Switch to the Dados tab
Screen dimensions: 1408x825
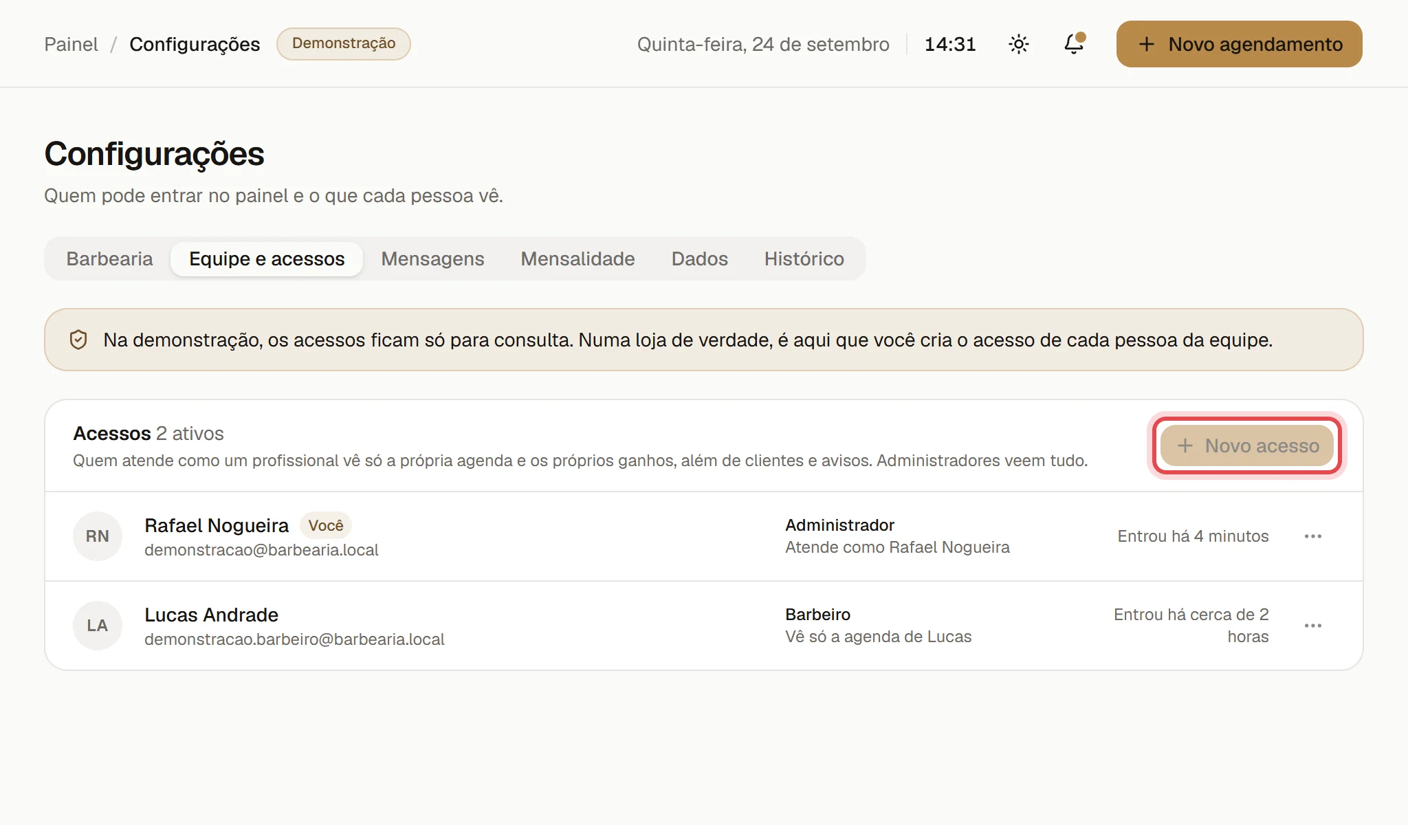[699, 258]
